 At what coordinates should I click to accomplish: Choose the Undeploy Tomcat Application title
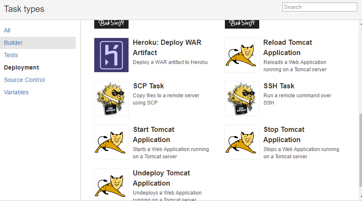tap(162, 178)
